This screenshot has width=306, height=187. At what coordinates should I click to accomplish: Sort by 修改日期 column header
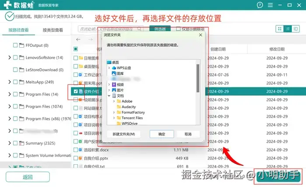(x=277, y=49)
